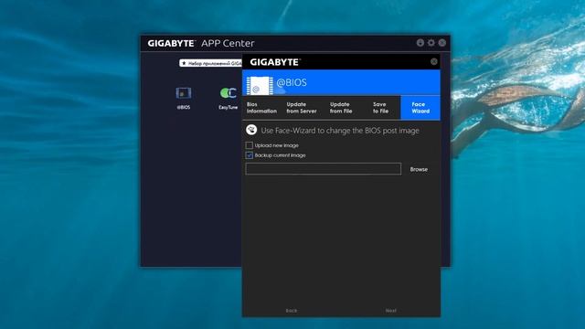The width and height of the screenshot is (585, 329).
Task: Click the download arrow icon in APP Center title bar
Action: (420, 43)
